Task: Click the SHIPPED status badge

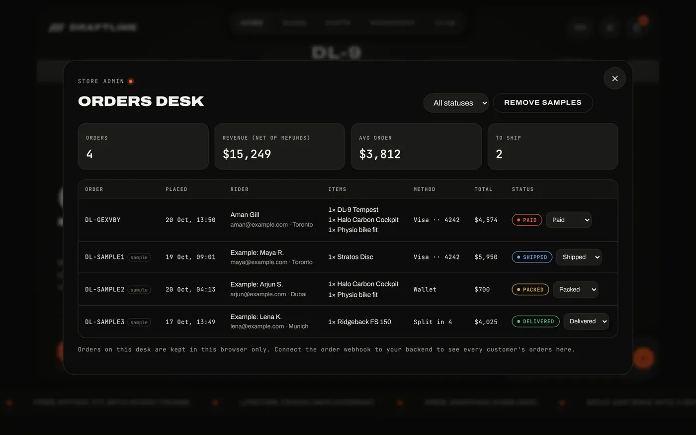Action: click(x=532, y=257)
